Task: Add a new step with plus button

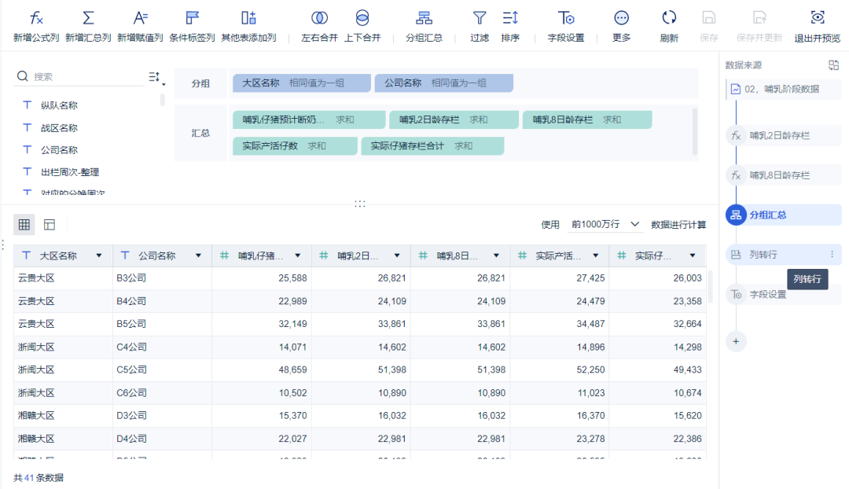Action: tap(736, 341)
